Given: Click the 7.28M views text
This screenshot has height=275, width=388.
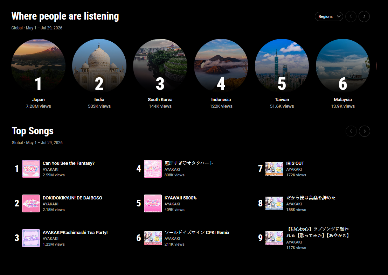Looking at the screenshot, I should coord(39,106).
